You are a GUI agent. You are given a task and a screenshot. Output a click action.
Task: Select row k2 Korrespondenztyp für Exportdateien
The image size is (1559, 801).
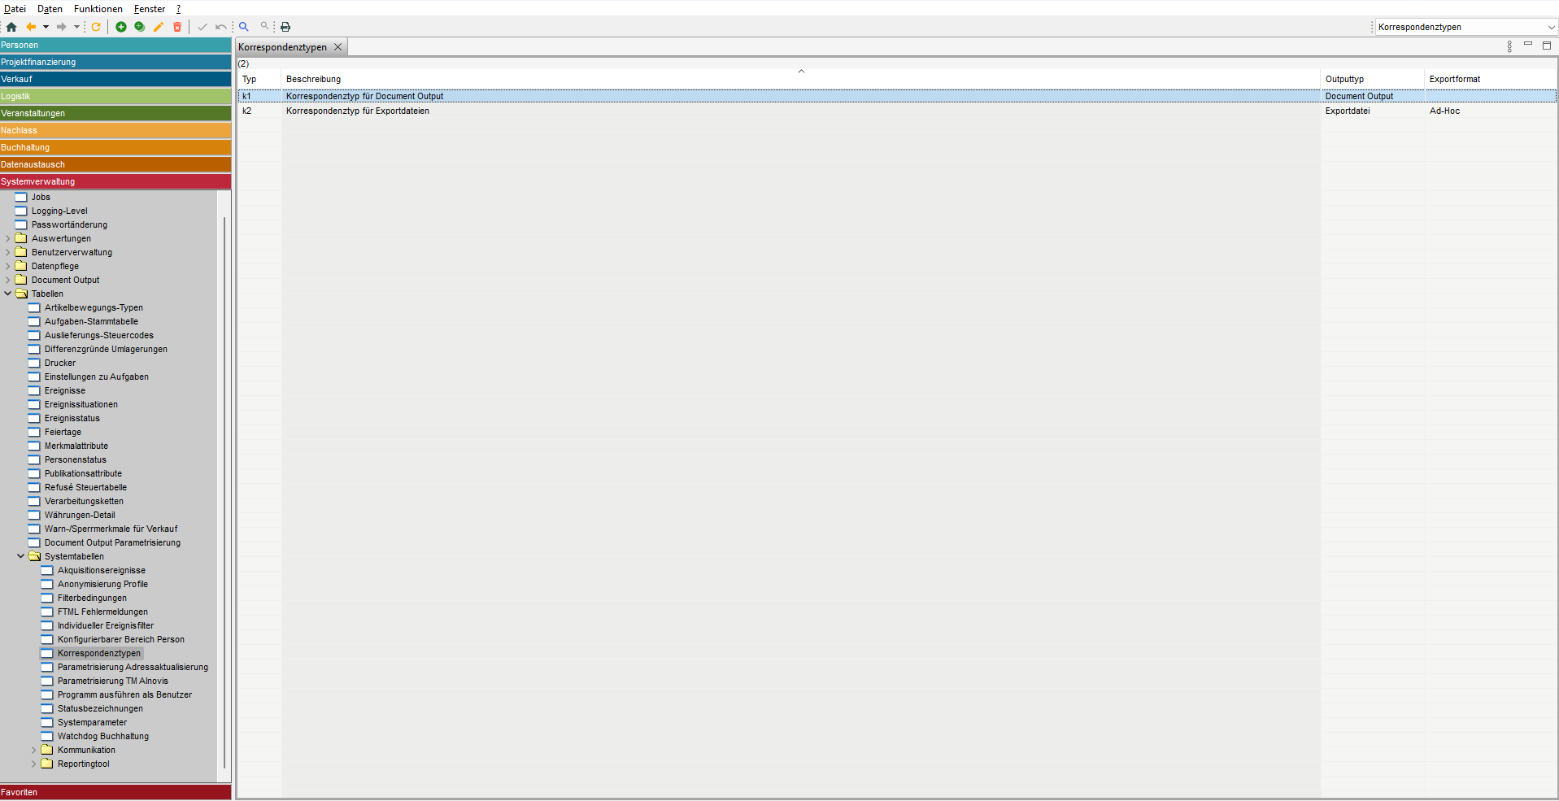tap(358, 111)
